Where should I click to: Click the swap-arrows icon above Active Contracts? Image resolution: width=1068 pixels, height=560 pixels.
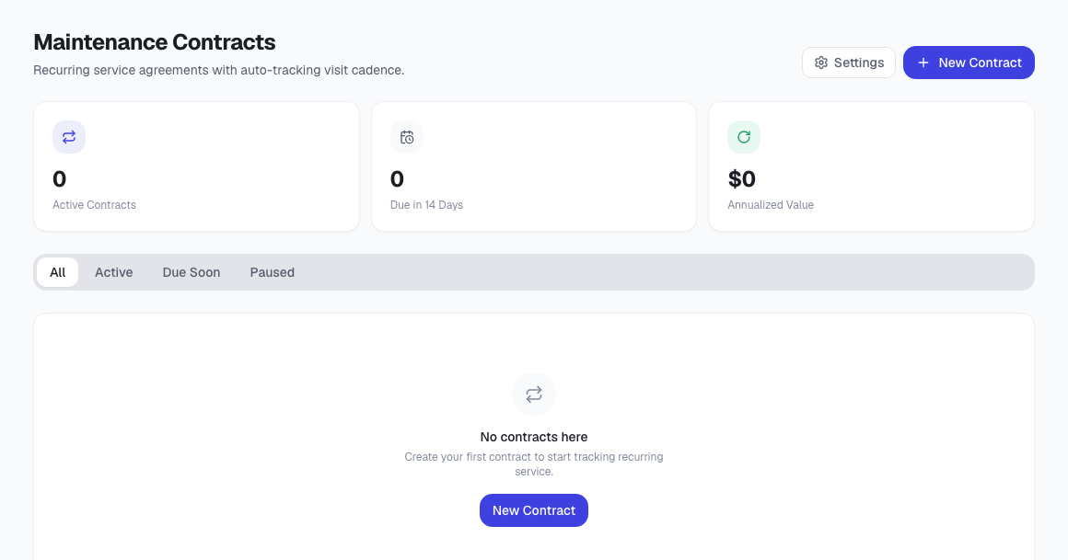(69, 137)
